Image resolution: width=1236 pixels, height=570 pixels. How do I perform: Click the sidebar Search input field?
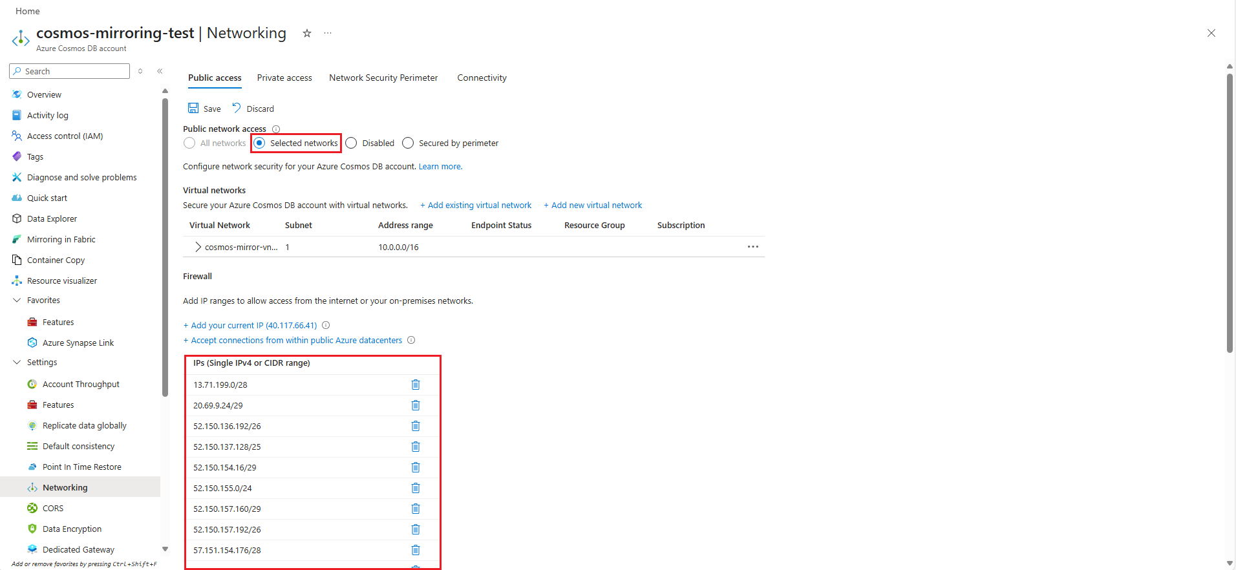pos(70,71)
